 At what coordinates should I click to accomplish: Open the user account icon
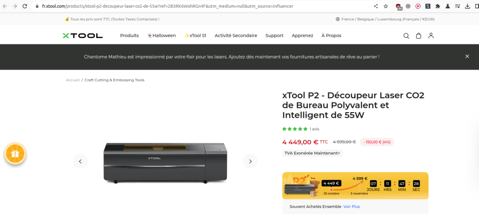431,36
